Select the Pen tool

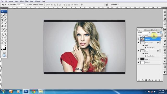click(x=2, y=34)
